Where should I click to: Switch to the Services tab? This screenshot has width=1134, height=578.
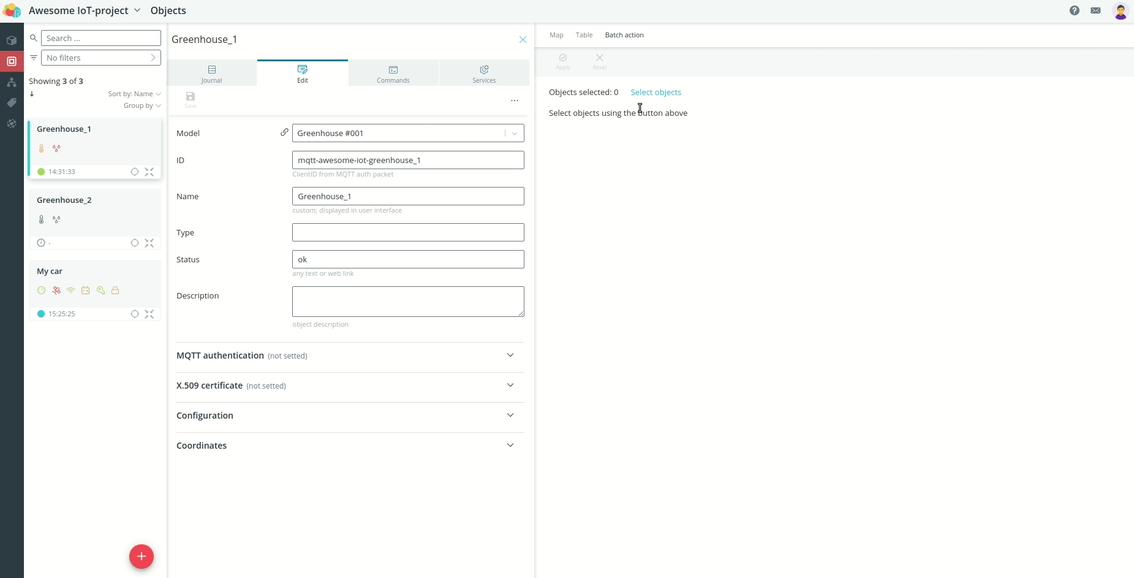click(x=484, y=74)
